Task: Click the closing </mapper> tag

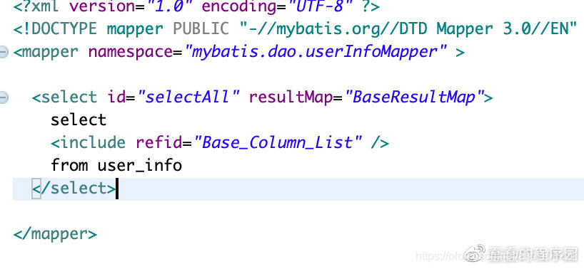Action: click(x=55, y=234)
